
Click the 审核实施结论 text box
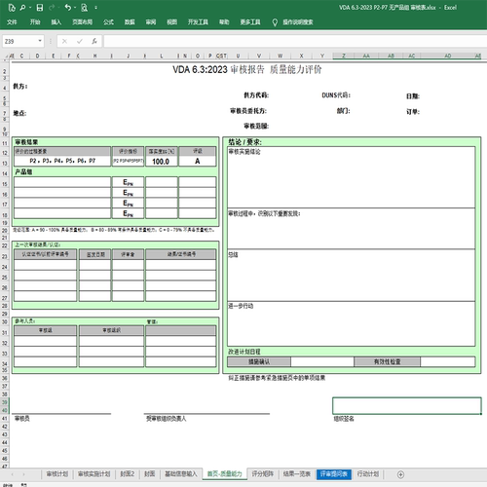coord(352,177)
